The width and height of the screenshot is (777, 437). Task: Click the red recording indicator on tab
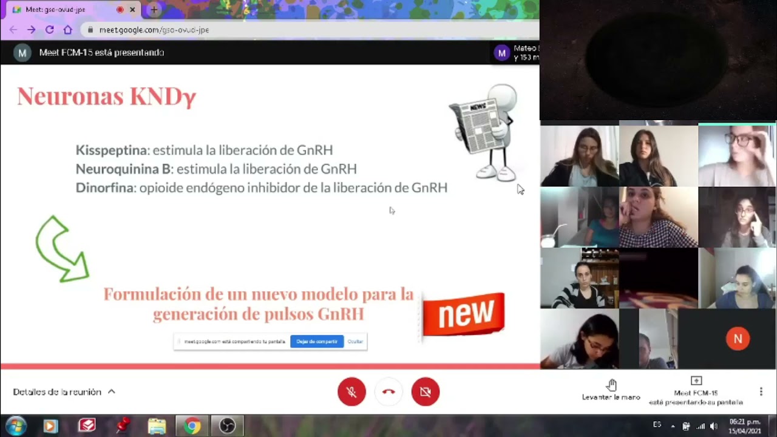(x=120, y=10)
